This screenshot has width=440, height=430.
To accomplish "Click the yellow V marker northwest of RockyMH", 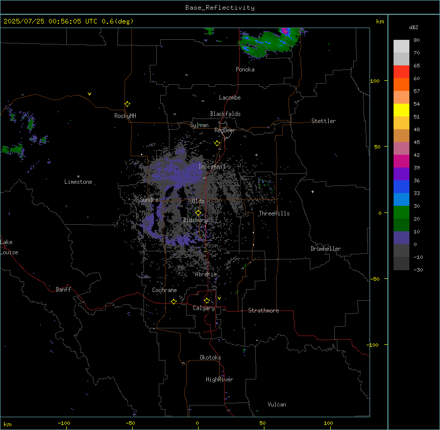I will [x=89, y=94].
